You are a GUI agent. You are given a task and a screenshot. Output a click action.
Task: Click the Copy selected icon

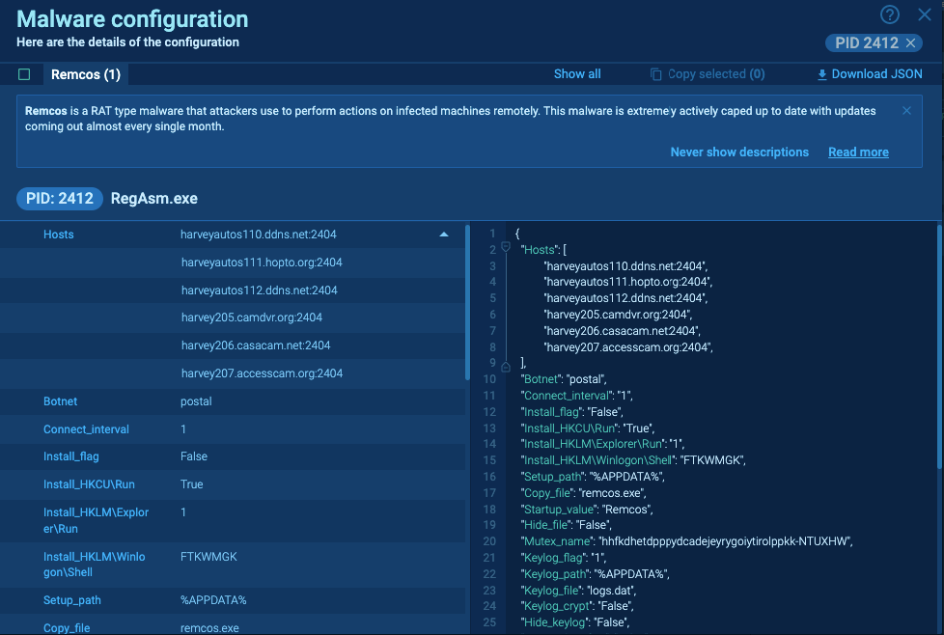pyautogui.click(x=656, y=74)
